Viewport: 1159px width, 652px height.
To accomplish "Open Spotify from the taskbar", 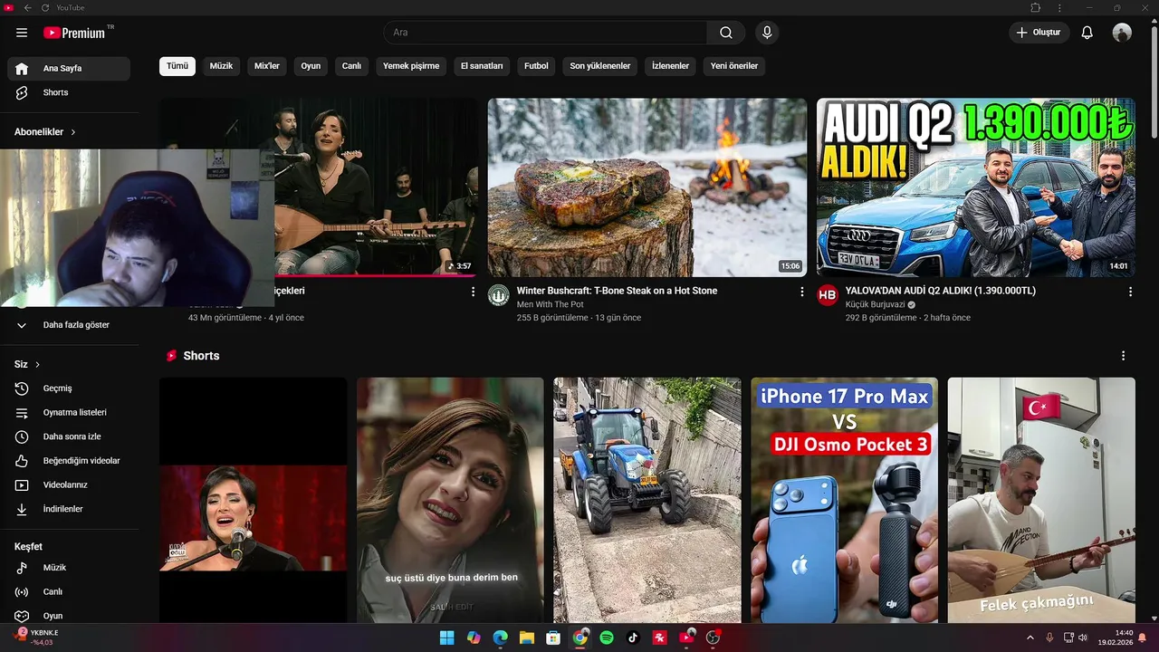I will click(x=607, y=638).
